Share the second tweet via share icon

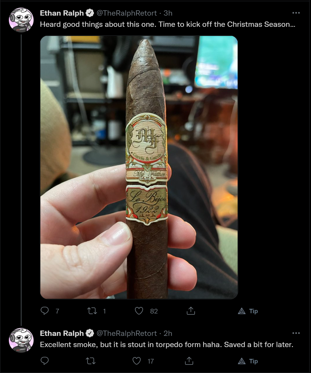(189, 361)
